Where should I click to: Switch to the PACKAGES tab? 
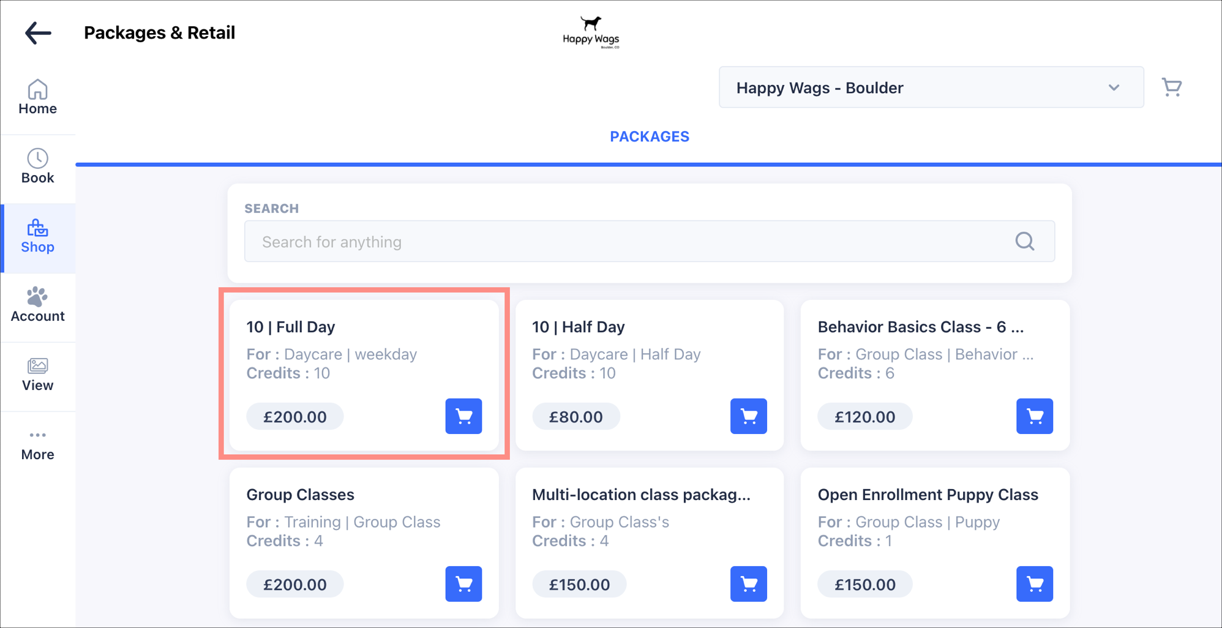click(x=649, y=136)
